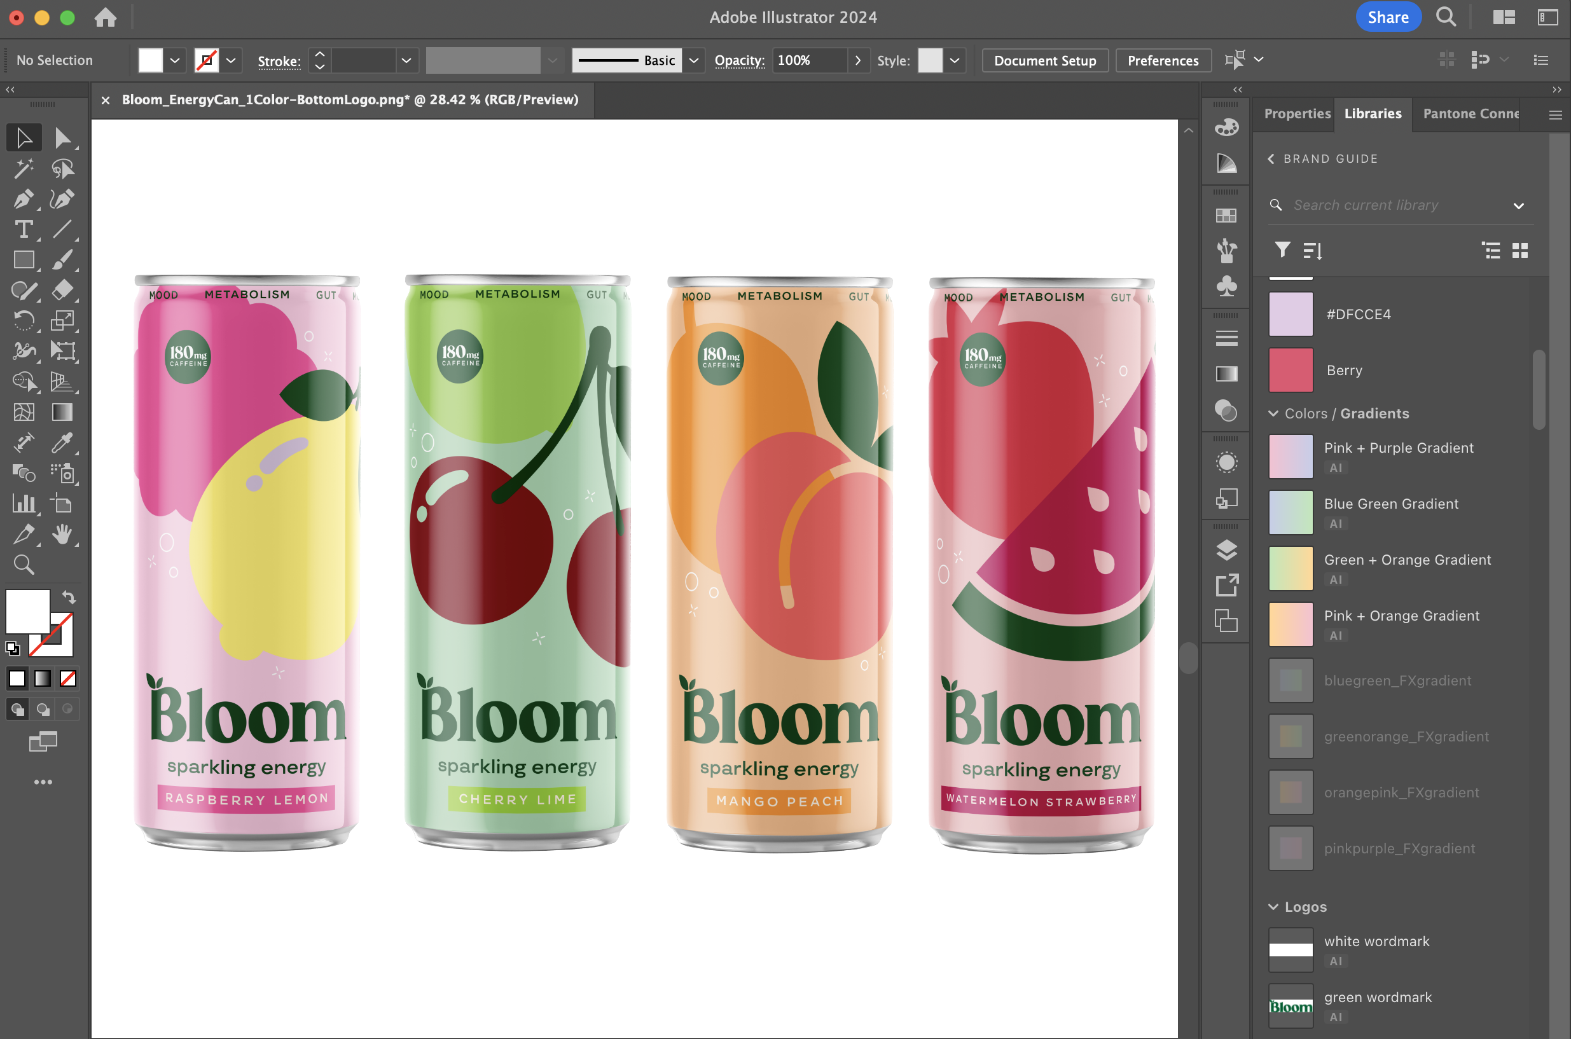1571x1039 pixels.
Task: Switch library to list view
Action: (1491, 250)
